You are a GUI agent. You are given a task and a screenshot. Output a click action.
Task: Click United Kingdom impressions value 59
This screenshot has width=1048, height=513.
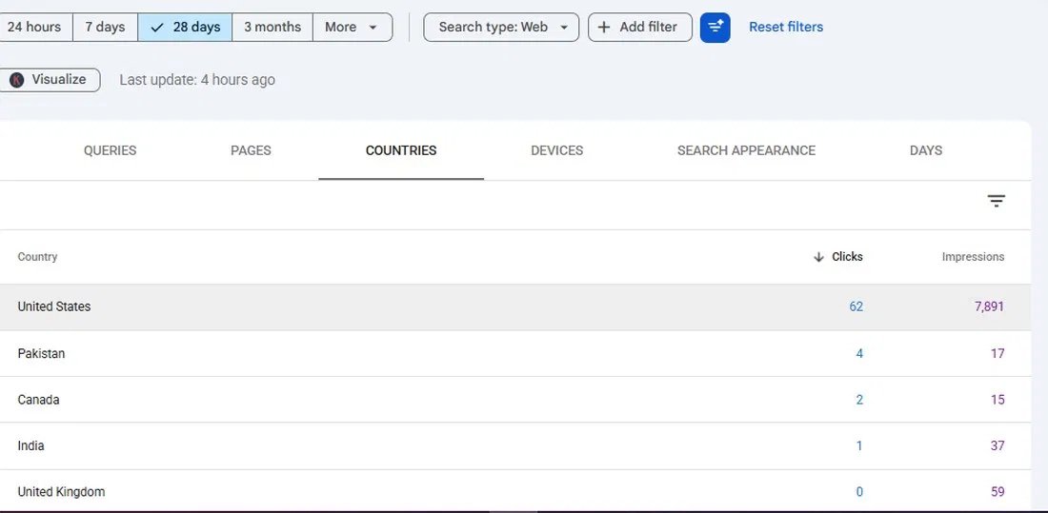click(998, 492)
